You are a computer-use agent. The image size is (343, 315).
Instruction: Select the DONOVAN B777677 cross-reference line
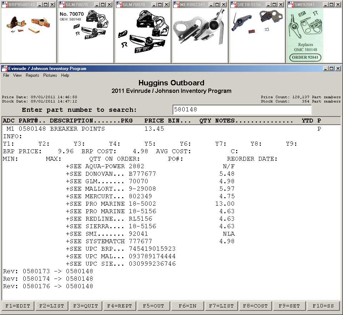click(150, 174)
